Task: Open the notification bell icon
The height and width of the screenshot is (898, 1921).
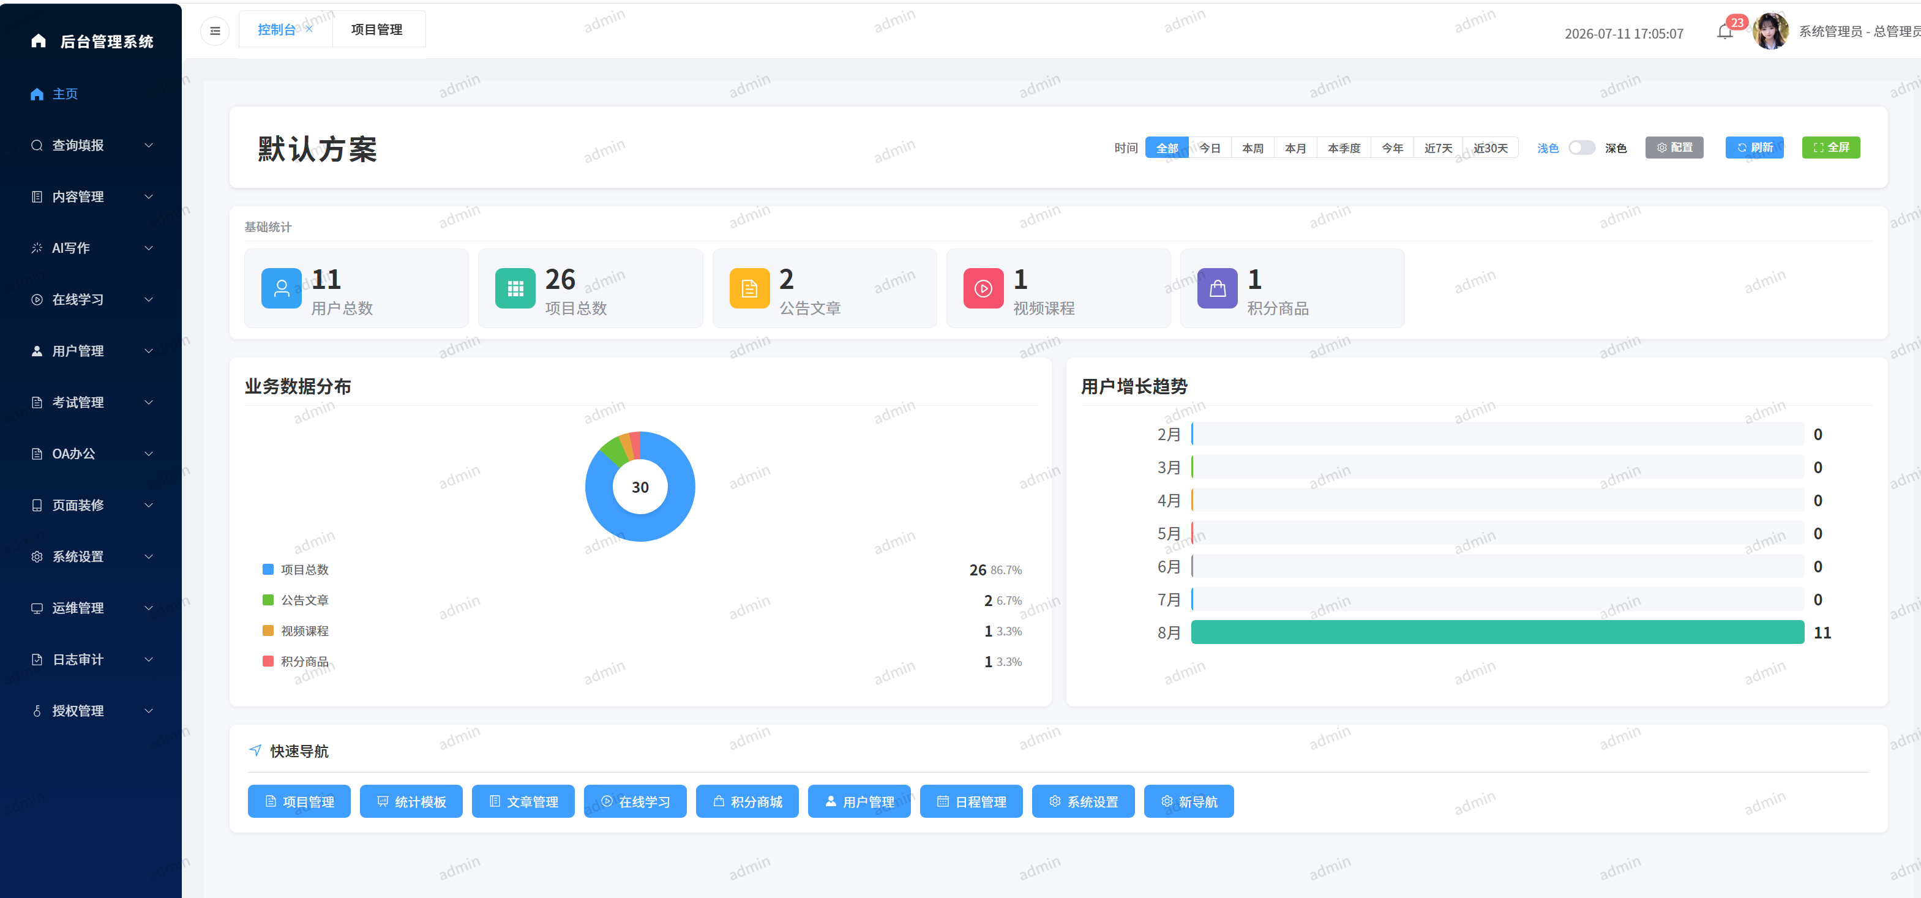Action: point(1724,32)
